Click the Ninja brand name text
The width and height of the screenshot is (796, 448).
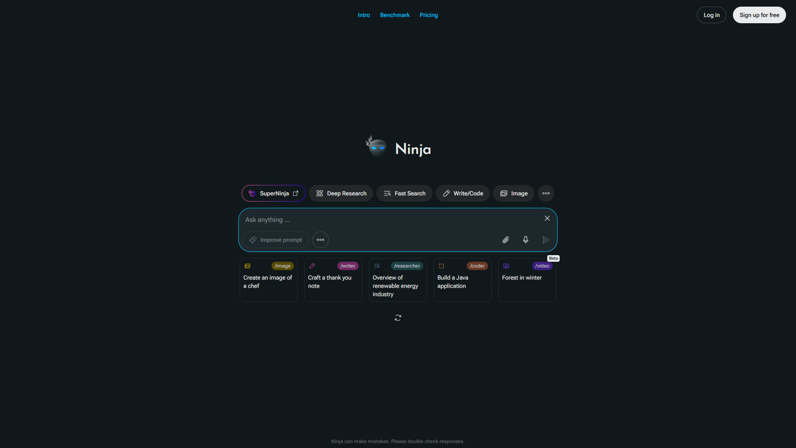click(413, 149)
